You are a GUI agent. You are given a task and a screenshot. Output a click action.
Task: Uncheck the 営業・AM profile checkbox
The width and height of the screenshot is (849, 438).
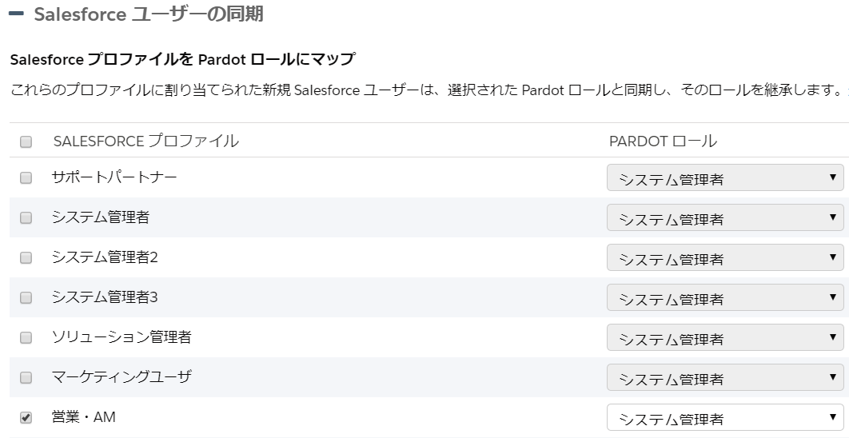[26, 417]
